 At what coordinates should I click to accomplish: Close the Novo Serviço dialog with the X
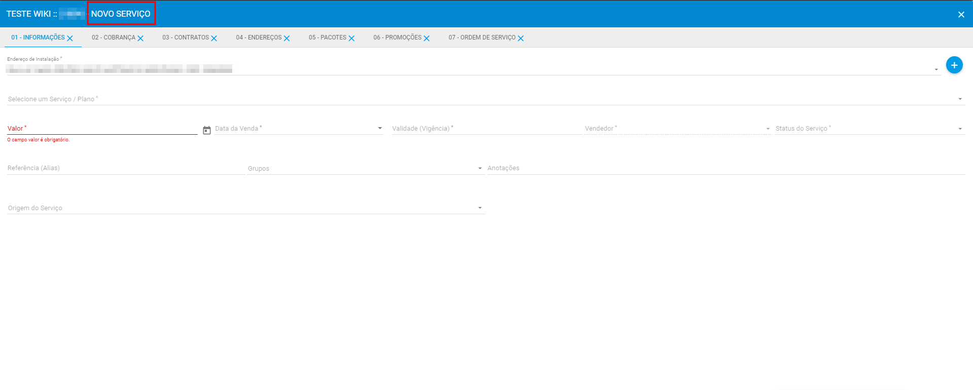(x=961, y=15)
